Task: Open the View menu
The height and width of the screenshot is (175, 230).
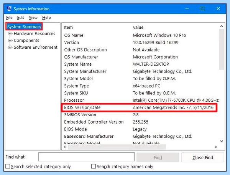Action: (x=33, y=18)
